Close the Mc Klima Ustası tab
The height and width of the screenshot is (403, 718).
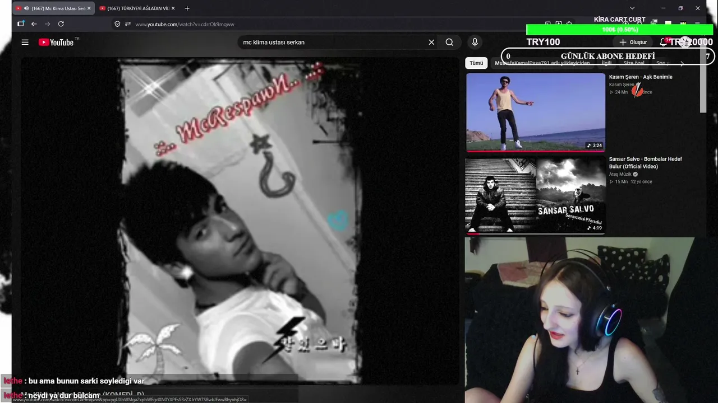tap(89, 8)
